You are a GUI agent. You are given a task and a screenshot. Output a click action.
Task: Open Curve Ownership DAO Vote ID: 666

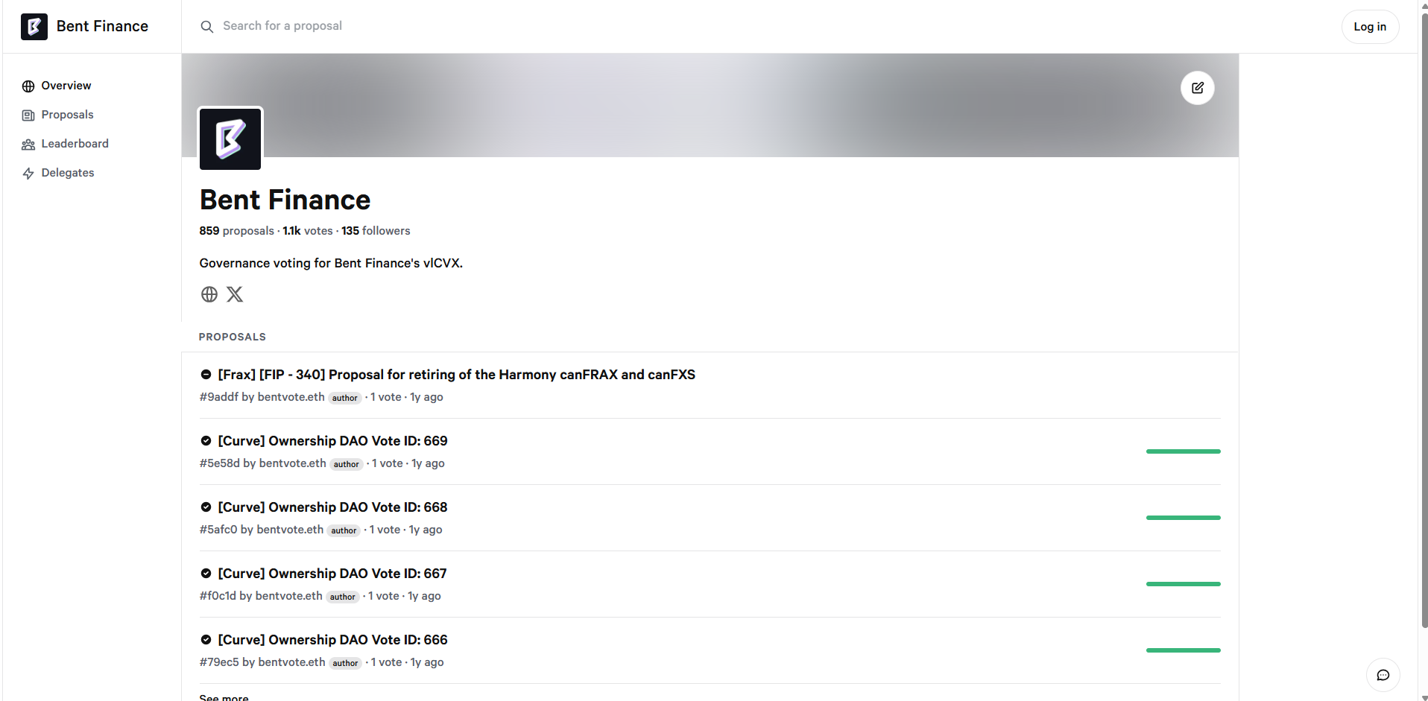[x=332, y=640]
